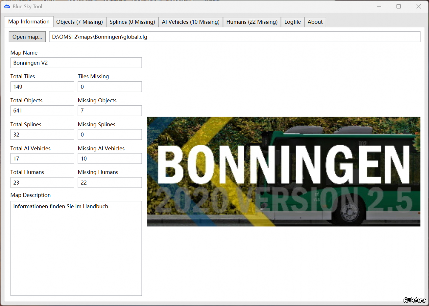
Task: Focus the Total AI Vehicles field
Action: click(x=42, y=159)
